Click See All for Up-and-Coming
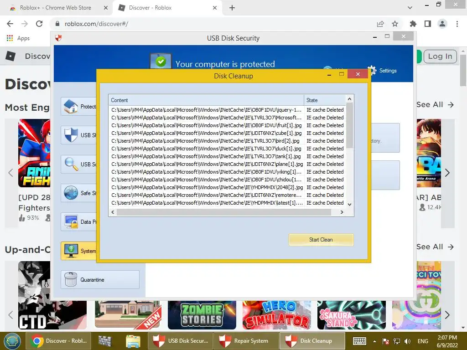The width and height of the screenshot is (467, 350). (x=435, y=247)
